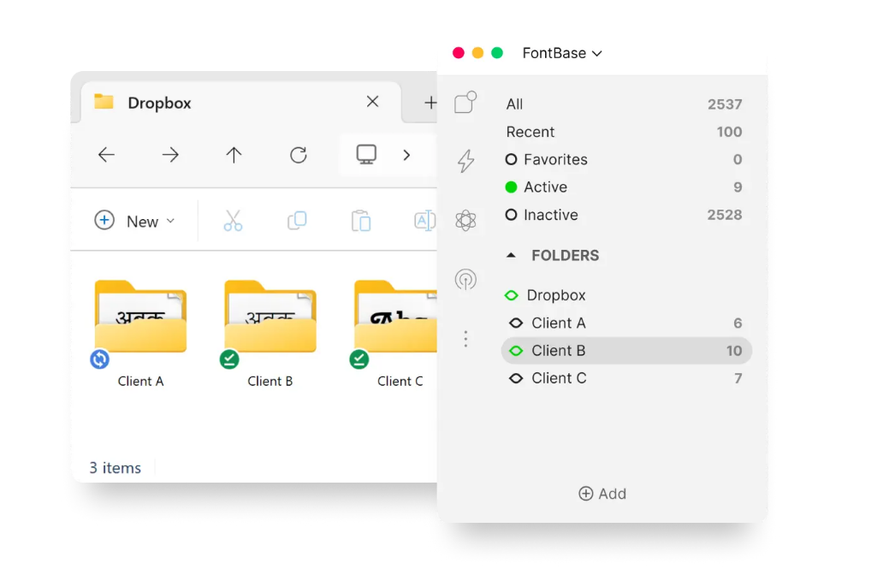Click the atom icon in FontBase sidebar
Screen dimensions: 883x575
click(465, 220)
